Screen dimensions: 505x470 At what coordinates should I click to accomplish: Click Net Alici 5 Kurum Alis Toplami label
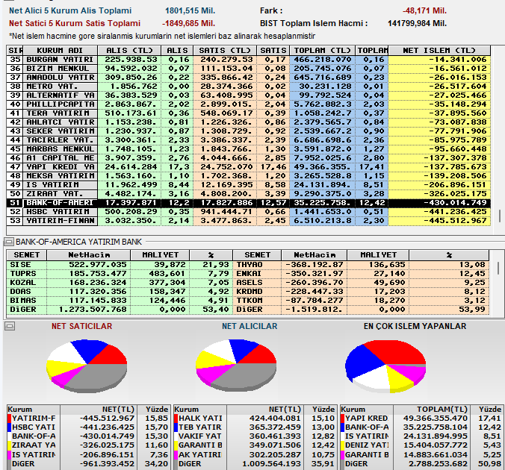point(70,10)
